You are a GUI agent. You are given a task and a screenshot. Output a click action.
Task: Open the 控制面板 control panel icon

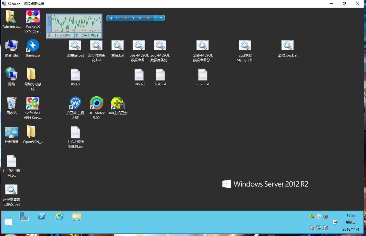coord(12,132)
